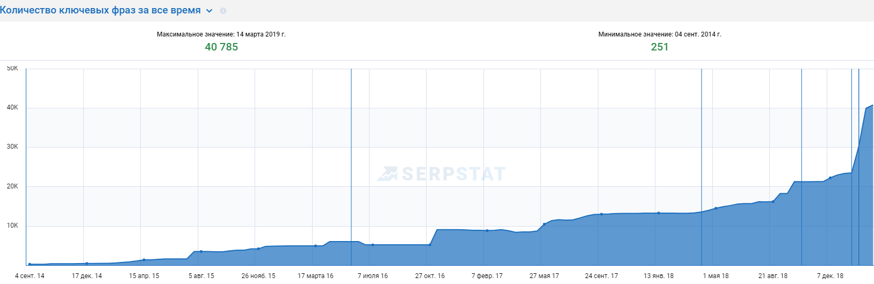Click 'Максимальное значение: 14 марта 2019 г.' label

pos(221,34)
